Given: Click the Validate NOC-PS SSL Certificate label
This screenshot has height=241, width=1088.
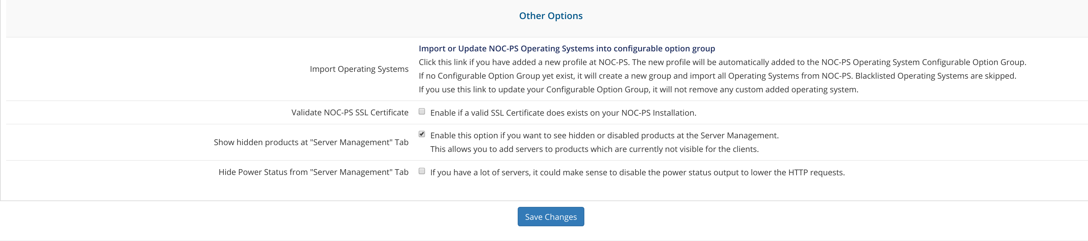Looking at the screenshot, I should point(350,112).
